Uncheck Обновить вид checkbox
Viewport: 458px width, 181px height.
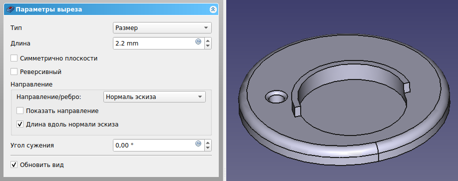(14, 165)
